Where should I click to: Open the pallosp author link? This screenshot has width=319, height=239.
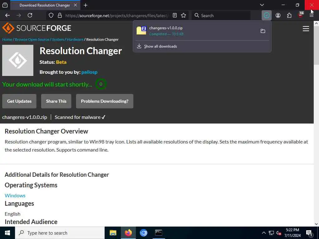pyautogui.click(x=89, y=72)
